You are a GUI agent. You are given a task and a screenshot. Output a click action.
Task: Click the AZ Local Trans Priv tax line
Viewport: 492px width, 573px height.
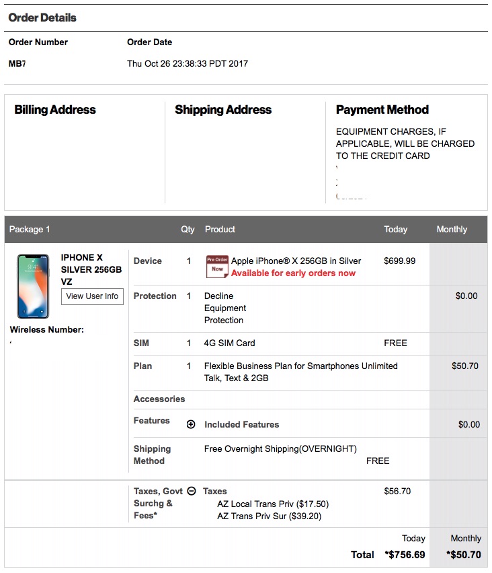click(273, 504)
